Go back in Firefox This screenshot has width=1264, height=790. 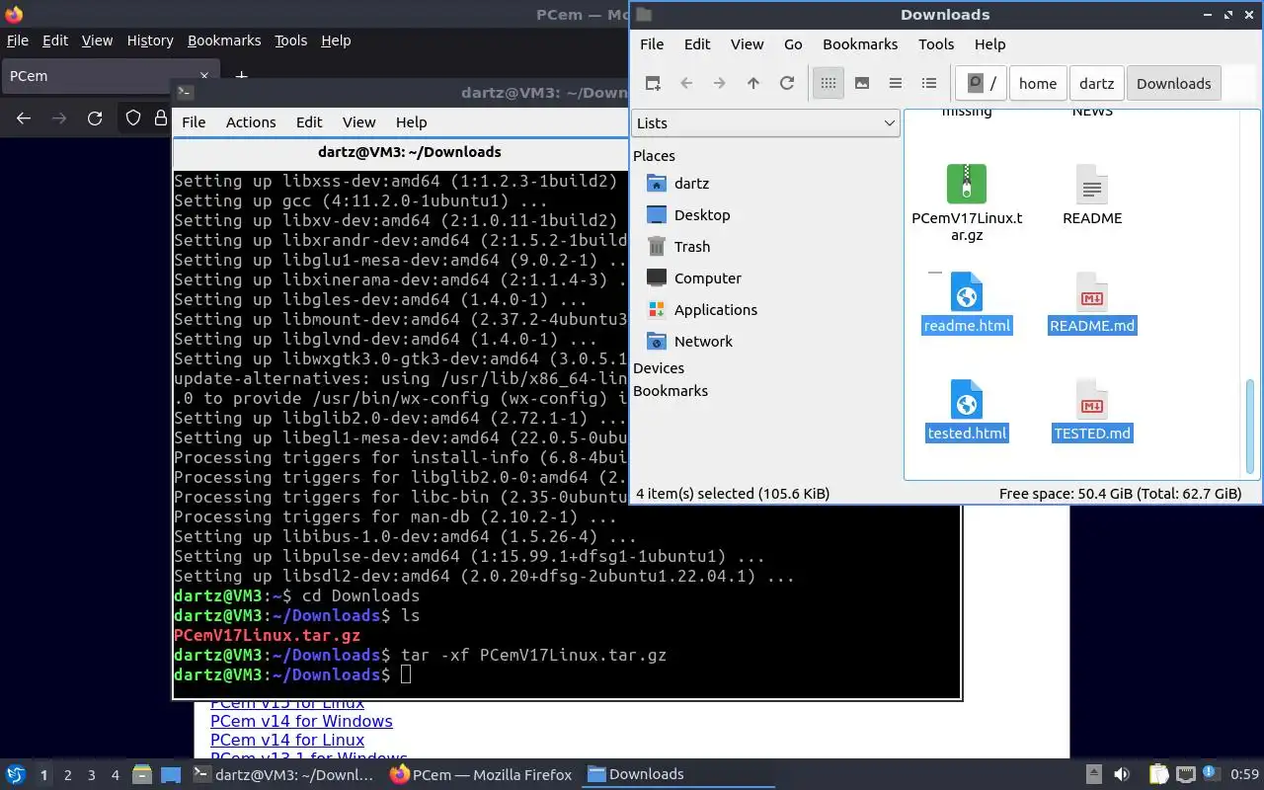(x=24, y=118)
